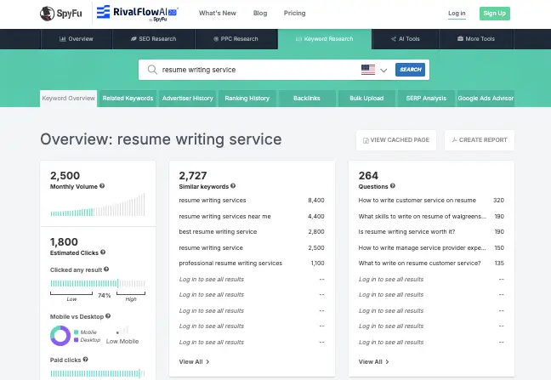Click View All under Questions
This screenshot has height=380, width=551.
[373, 362]
